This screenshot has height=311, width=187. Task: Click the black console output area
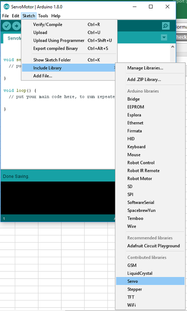click(x=58, y=198)
